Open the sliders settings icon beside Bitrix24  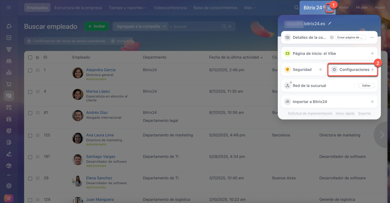coord(329,8)
